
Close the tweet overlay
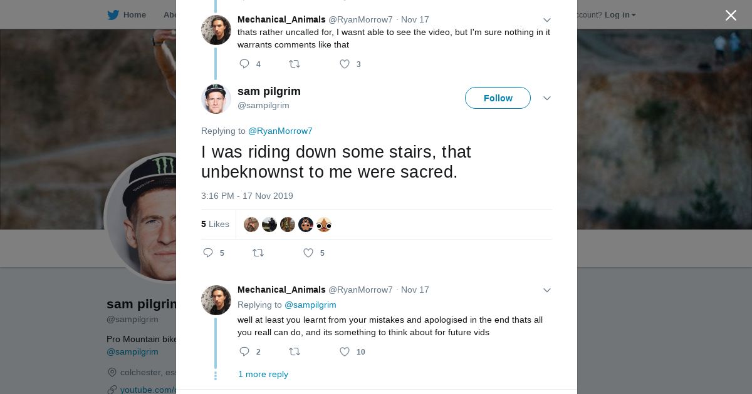click(731, 15)
